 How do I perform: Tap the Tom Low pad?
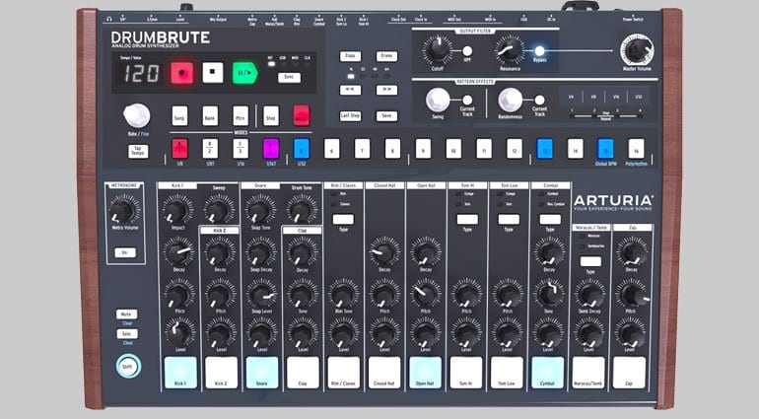tap(507, 373)
